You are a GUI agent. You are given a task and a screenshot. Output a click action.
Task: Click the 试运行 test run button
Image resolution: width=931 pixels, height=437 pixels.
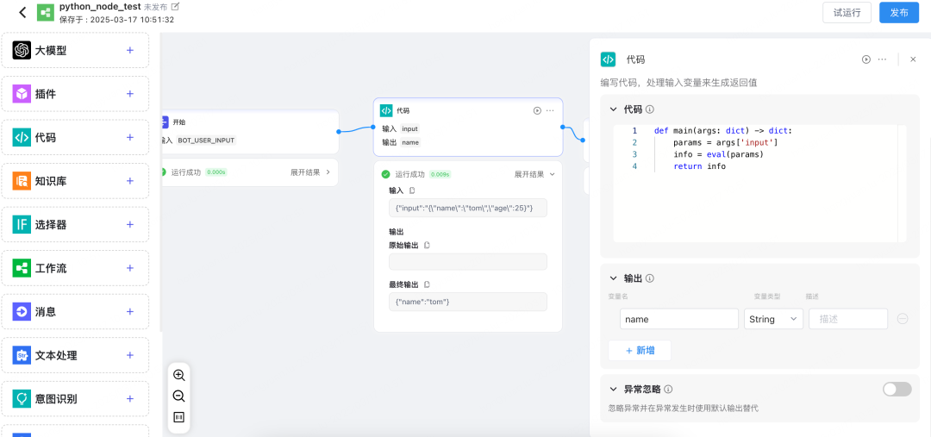[x=847, y=12]
